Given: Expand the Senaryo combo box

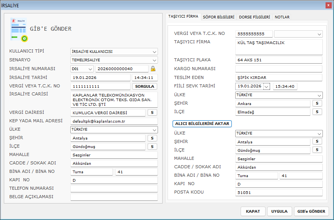Looking at the screenshot, I should point(154,60).
